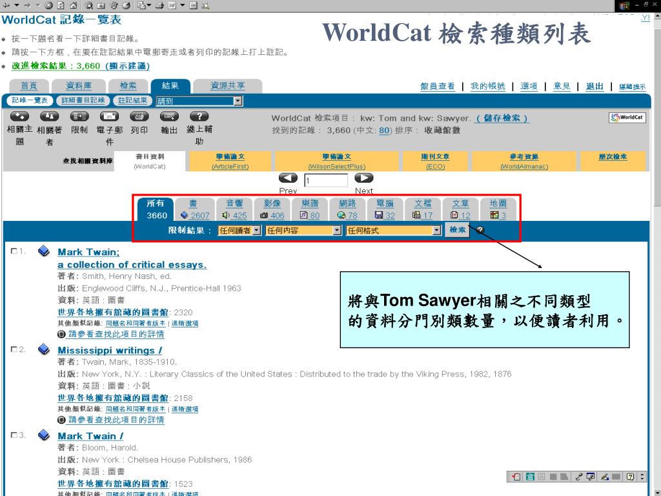Image resolution: width=661 pixels, height=496 pixels.
Task: Click the bullet icon of second 請參看查找此項目的詳情
Action: pos(61,420)
